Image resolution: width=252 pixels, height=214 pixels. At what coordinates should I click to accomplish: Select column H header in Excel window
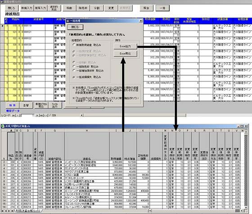[86, 130]
